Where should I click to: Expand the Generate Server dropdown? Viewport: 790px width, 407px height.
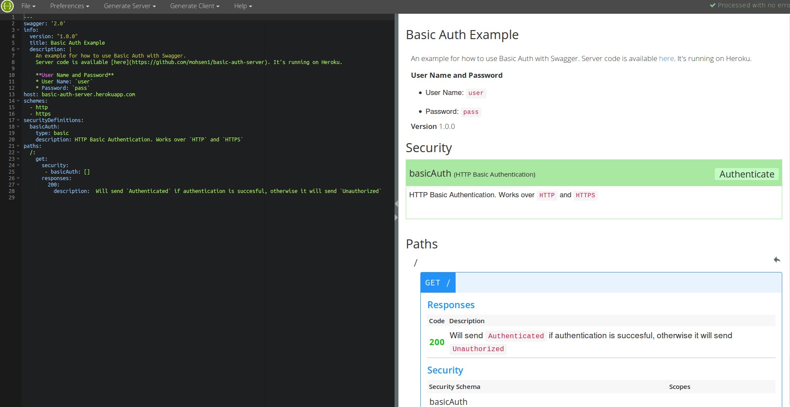[129, 6]
